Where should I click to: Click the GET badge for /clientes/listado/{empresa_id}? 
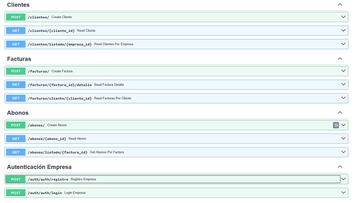pos(16,44)
